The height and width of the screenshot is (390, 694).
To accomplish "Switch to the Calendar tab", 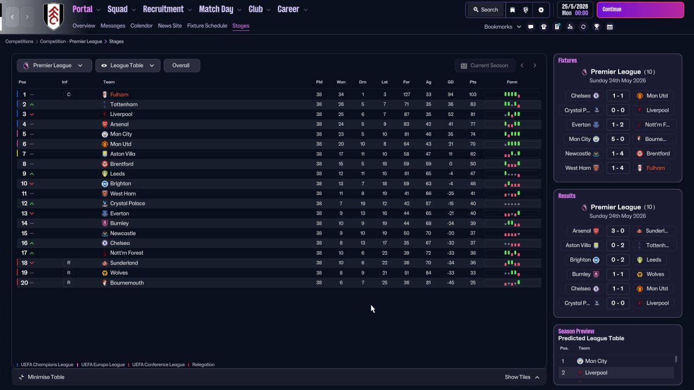I will [142, 26].
